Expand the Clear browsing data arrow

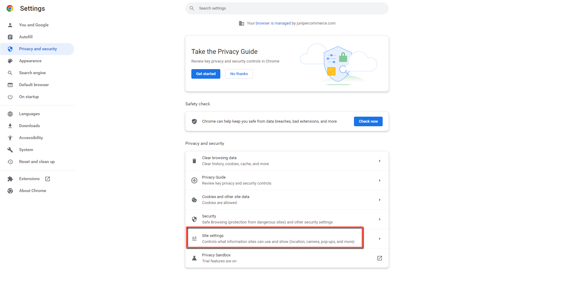click(x=380, y=161)
